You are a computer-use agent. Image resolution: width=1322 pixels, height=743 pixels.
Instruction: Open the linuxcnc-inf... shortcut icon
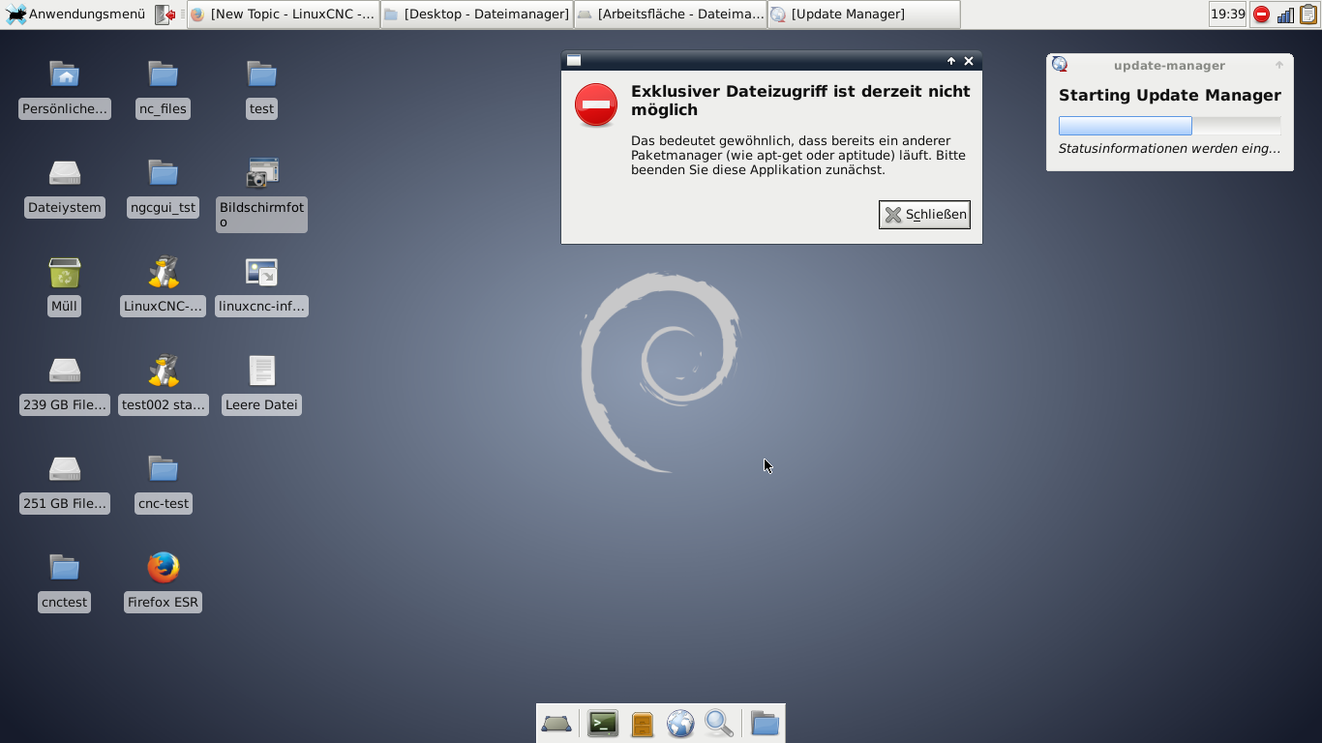[x=261, y=272]
